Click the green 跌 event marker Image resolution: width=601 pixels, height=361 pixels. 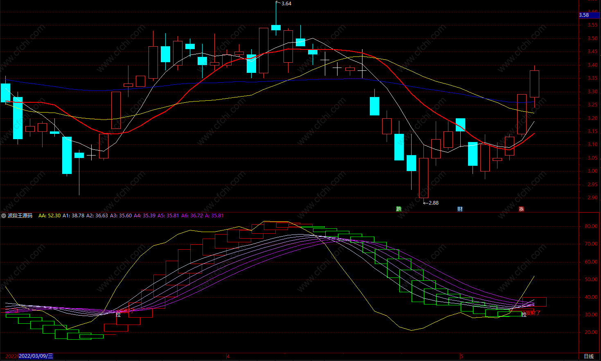(x=399, y=209)
